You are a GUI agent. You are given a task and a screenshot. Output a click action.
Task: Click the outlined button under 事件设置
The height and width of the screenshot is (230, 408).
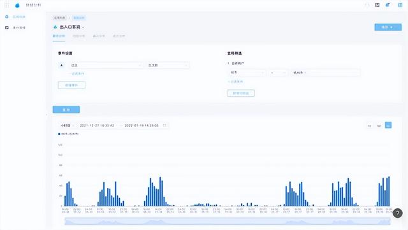(x=71, y=85)
